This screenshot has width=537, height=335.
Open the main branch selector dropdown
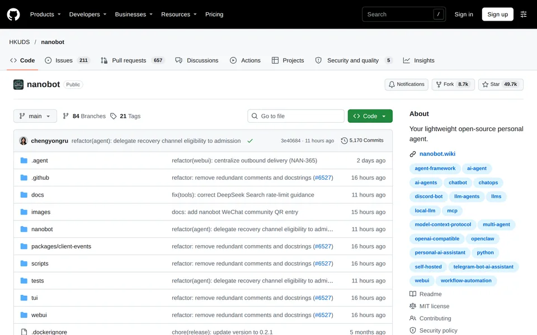point(35,116)
